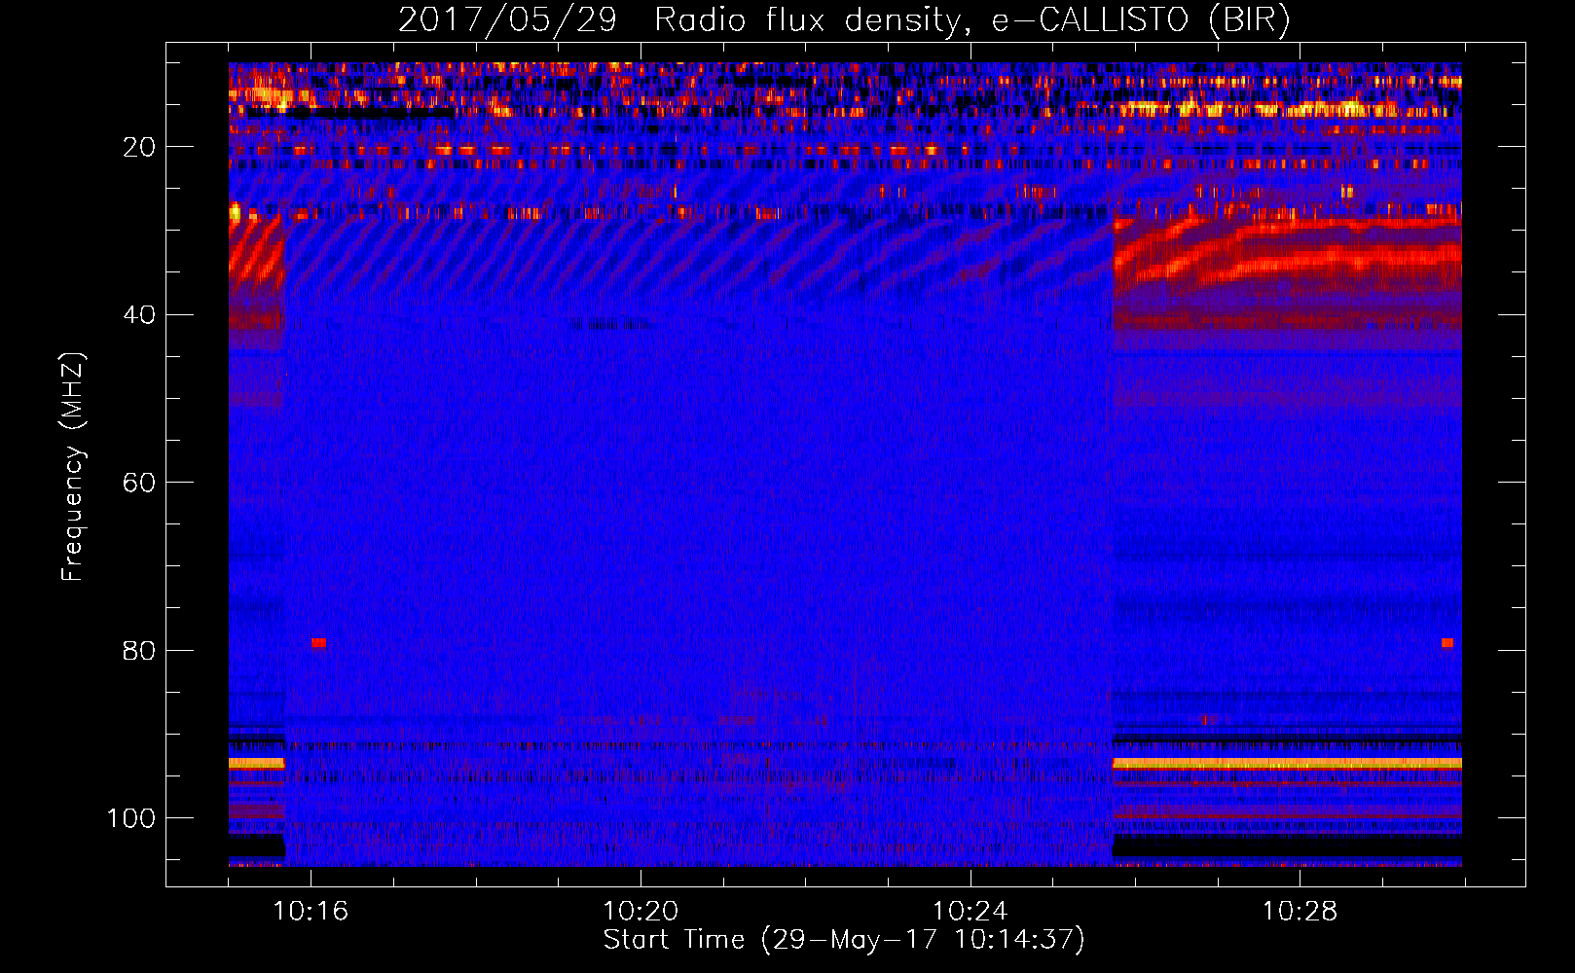This screenshot has width=1575, height=973.
Task: Click the '20' frequency tick label
Action: 140,147
